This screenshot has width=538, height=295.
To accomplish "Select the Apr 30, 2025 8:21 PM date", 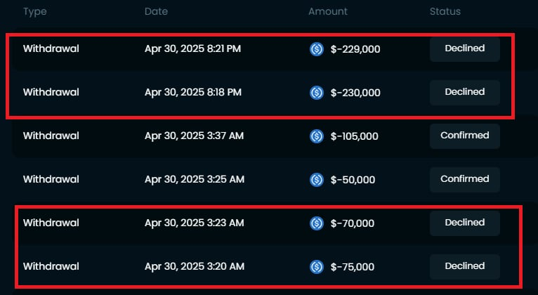I will (x=192, y=49).
